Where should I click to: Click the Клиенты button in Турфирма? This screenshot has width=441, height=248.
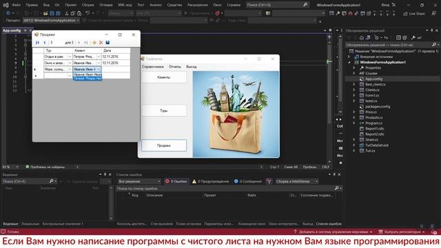[164, 77]
